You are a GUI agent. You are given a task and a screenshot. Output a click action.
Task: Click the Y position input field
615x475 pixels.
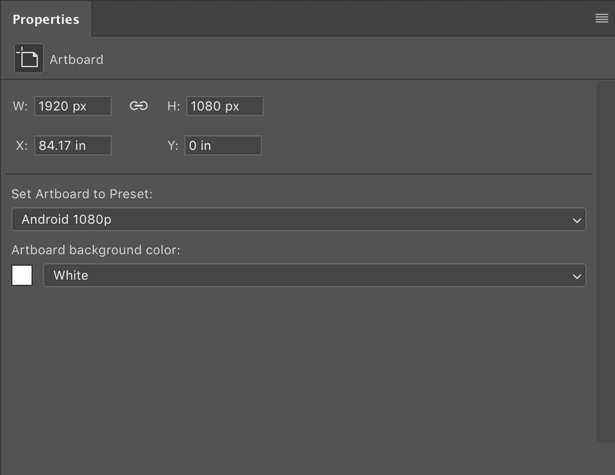[x=223, y=146]
